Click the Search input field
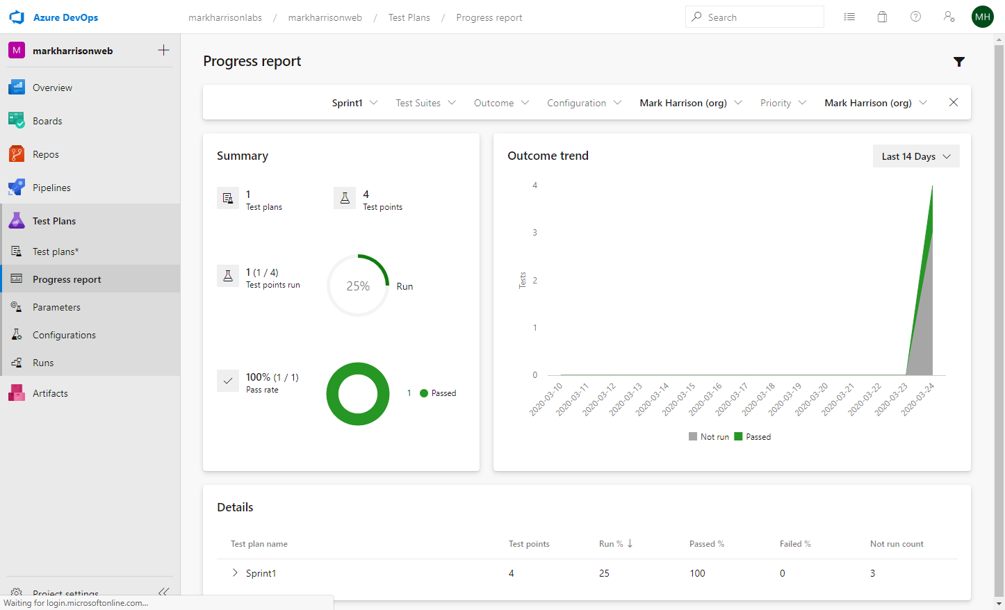Screen dimensions: 1005x610 pyautogui.click(x=761, y=17)
